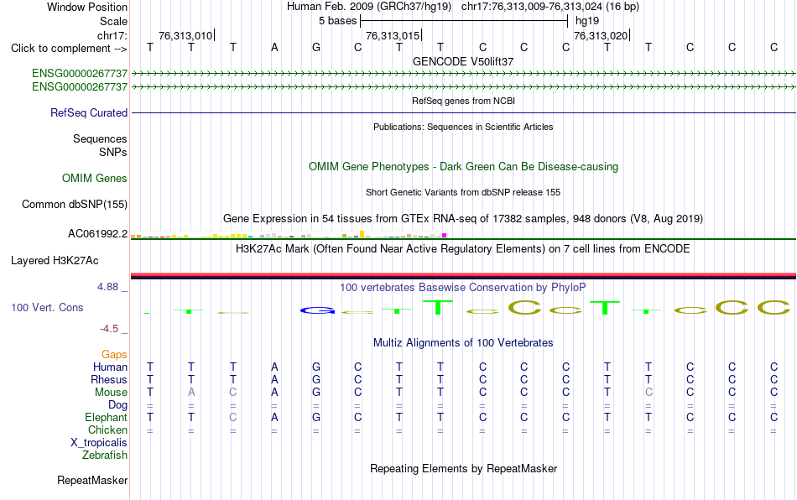Click the dark blue RefSeq Curated intron line
Image resolution: width=797 pixels, height=500 pixels.
pyautogui.click(x=463, y=112)
